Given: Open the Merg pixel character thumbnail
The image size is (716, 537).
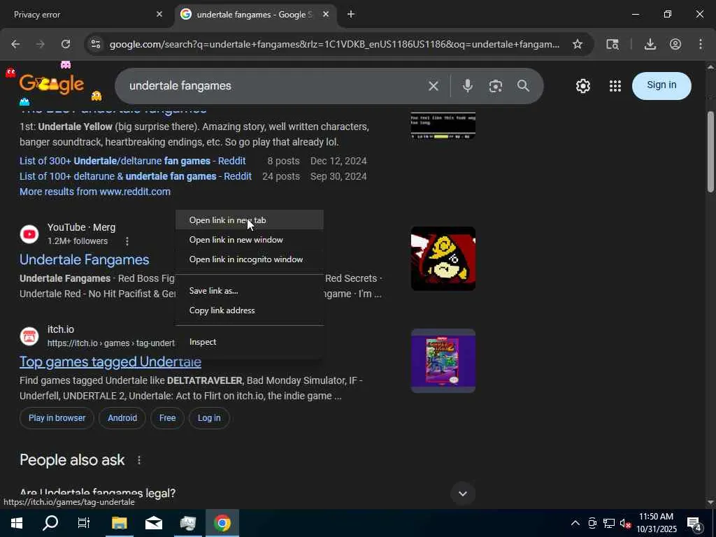Looking at the screenshot, I should 443,259.
